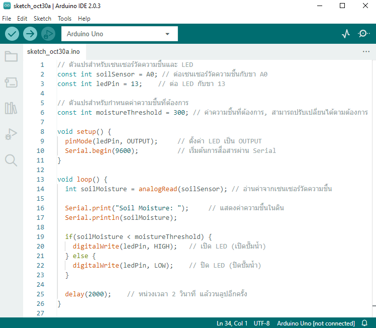This screenshot has height=328, width=376.
Task: Open the Debug sidebar panel icon
Action: [x=11, y=134]
